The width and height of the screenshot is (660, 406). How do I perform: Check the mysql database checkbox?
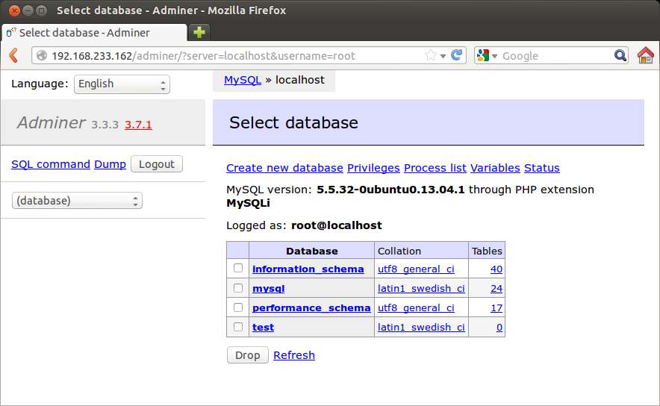click(238, 288)
